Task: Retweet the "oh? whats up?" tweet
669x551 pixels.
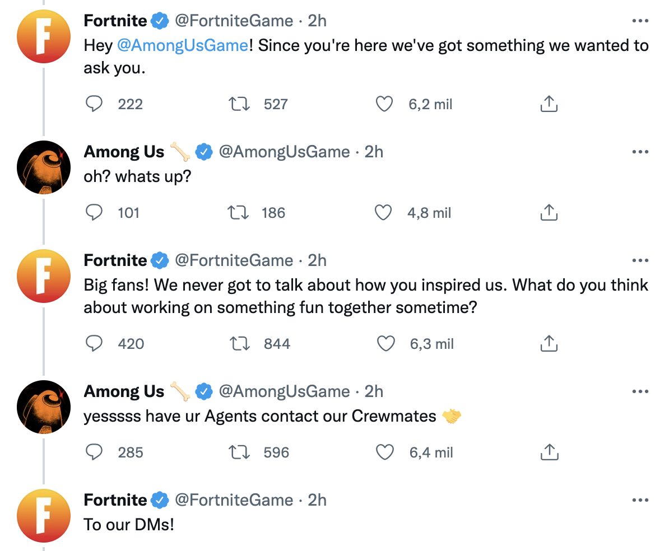Action: 240,213
